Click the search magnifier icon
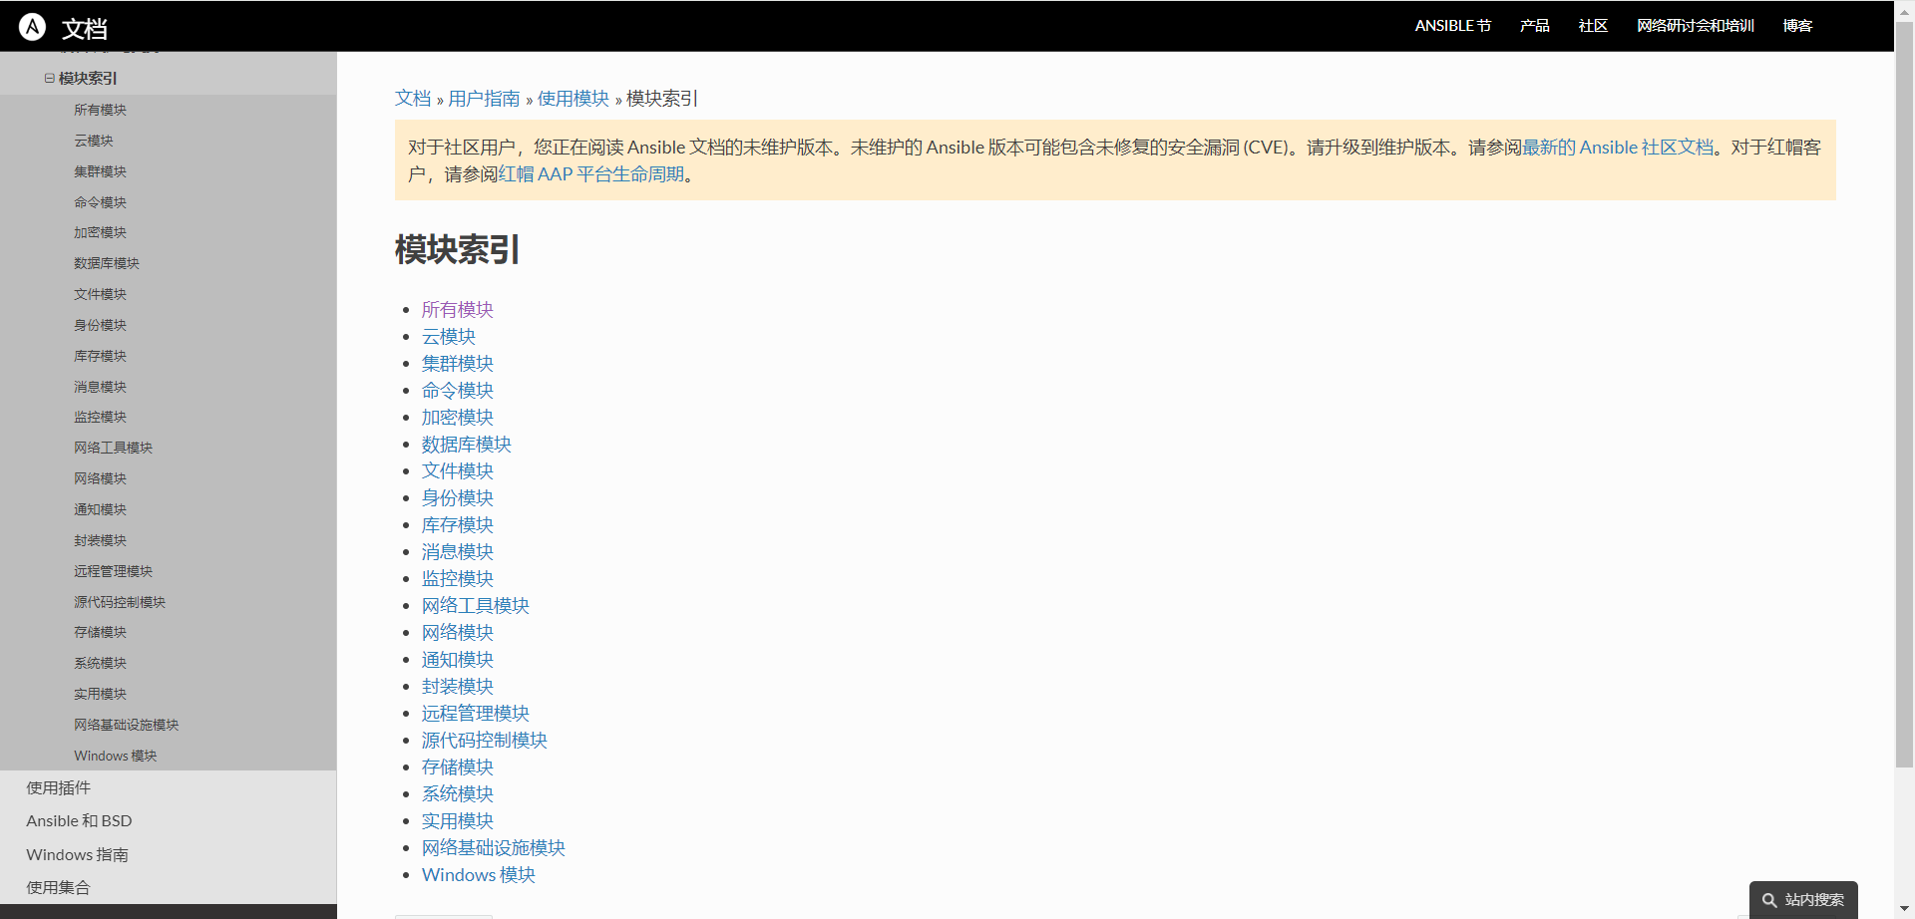 pos(1769,900)
